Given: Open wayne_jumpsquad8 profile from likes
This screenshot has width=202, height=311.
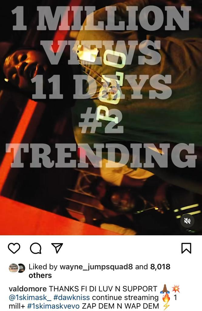Looking at the screenshot, I should point(96,267).
